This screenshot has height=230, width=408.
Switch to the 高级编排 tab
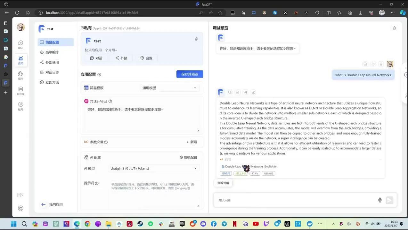52,52
